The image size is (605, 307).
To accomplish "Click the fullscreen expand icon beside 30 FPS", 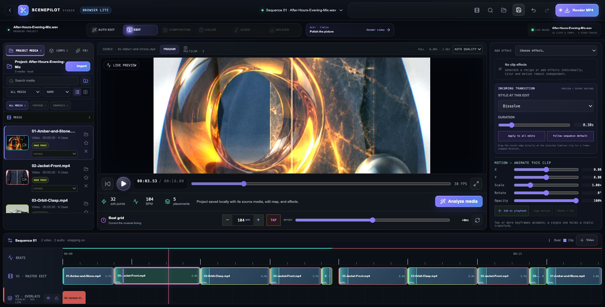I will click(x=476, y=184).
